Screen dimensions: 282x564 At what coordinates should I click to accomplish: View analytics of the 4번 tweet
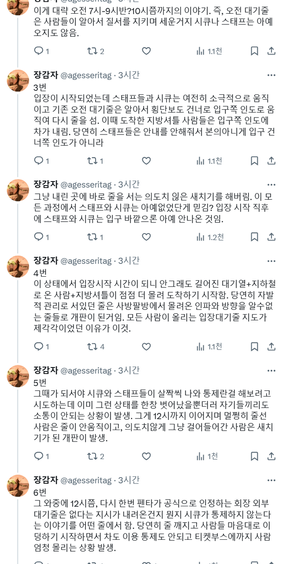[209, 347]
